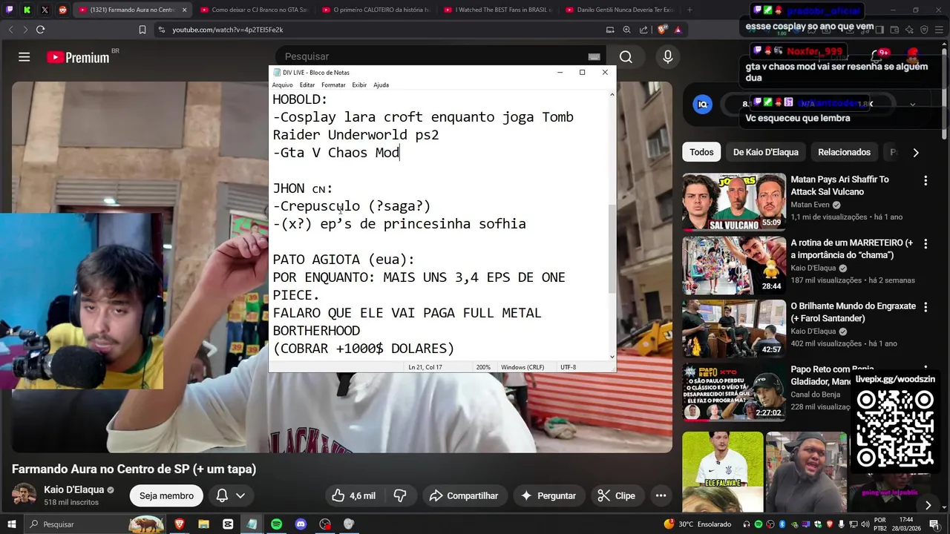
Task: Click the Notepad vertical scrollbar thumb
Action: click(x=612, y=248)
